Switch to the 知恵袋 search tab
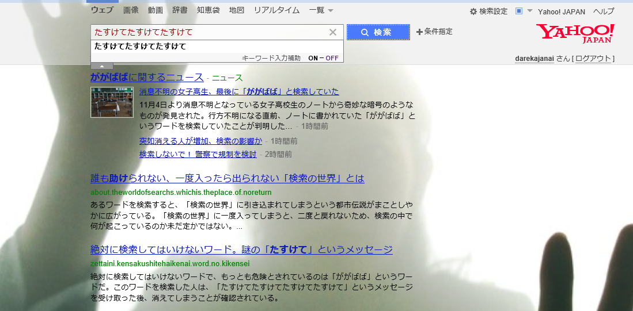The width and height of the screenshot is (633, 311). (208, 10)
